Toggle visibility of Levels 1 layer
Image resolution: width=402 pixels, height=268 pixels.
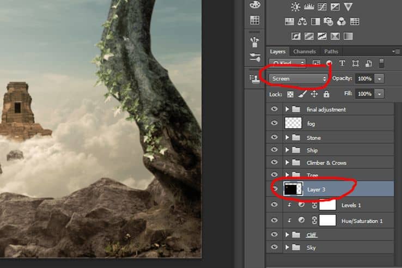coord(275,205)
